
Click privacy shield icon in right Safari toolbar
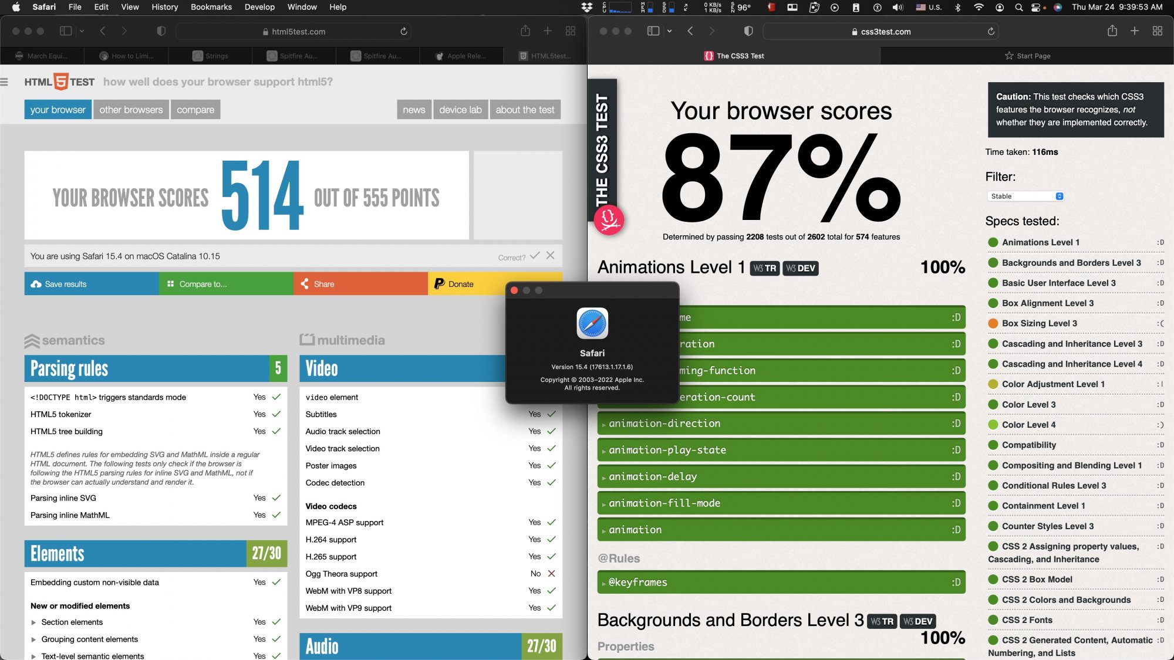pyautogui.click(x=748, y=31)
